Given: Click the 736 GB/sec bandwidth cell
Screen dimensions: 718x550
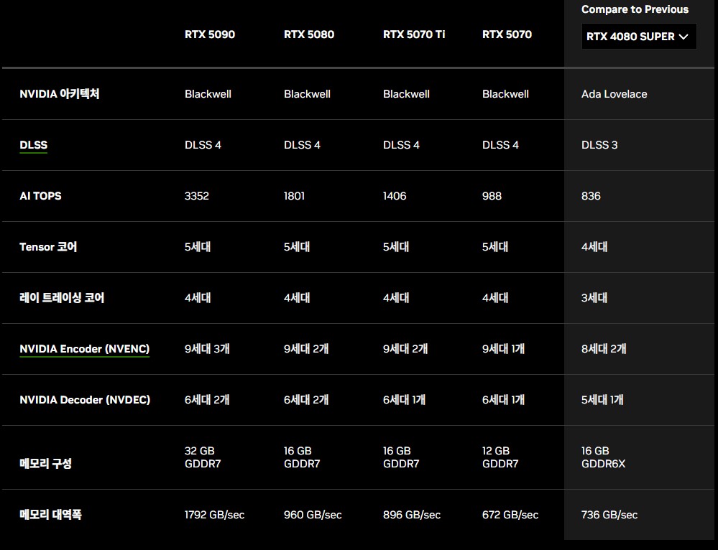Looking at the screenshot, I should (609, 515).
